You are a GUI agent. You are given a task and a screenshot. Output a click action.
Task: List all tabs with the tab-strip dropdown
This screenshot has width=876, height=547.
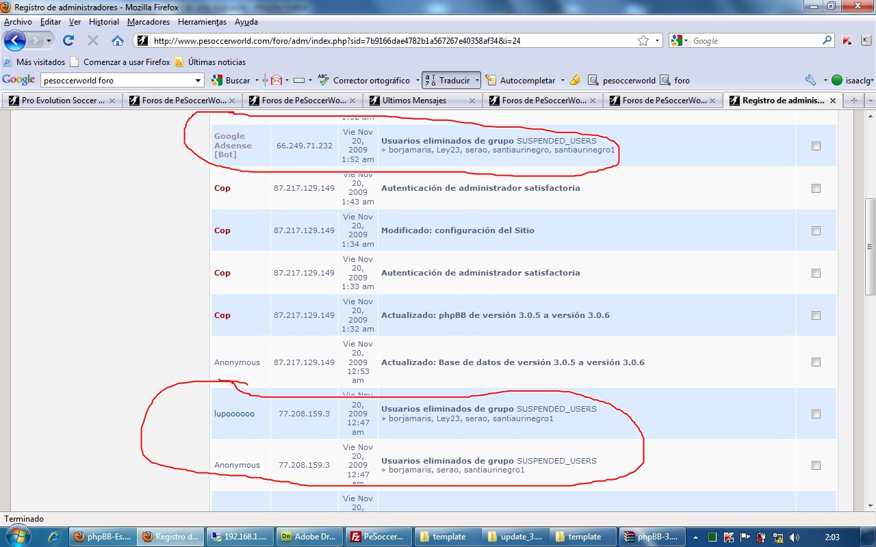[869, 100]
